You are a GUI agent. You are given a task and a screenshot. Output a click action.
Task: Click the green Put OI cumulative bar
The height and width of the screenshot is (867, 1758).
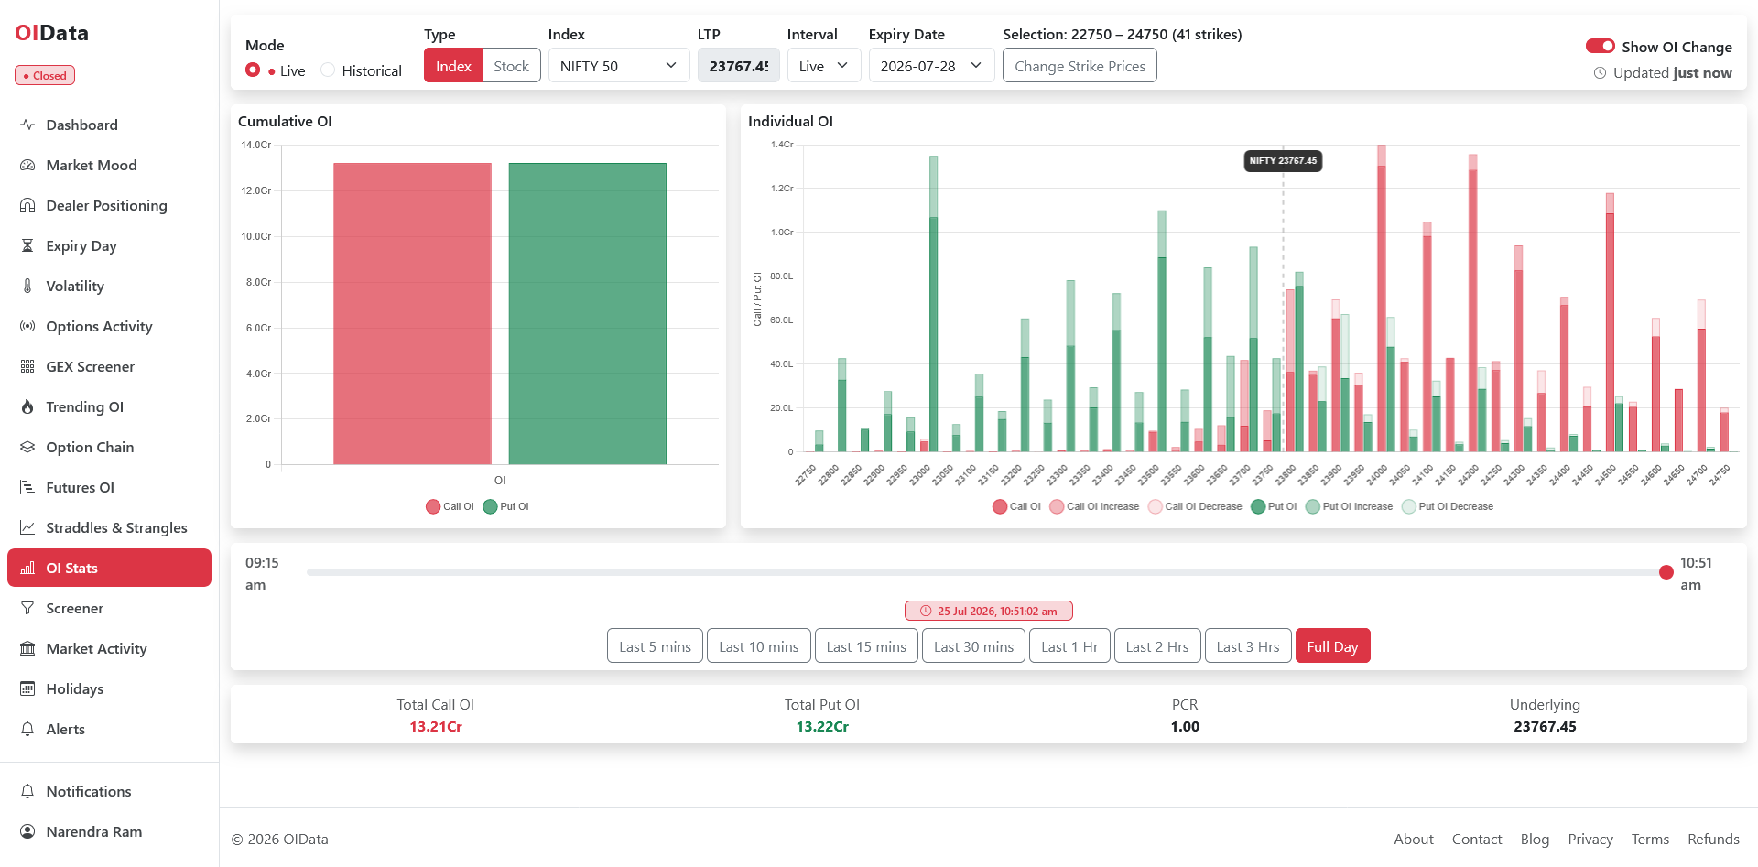tap(587, 313)
